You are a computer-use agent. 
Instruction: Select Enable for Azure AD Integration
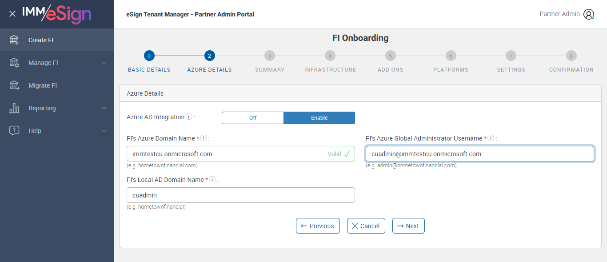click(319, 118)
